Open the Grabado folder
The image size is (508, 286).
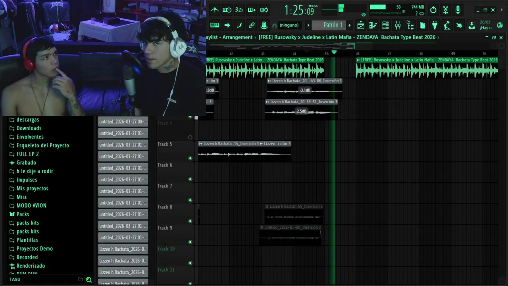coord(23,162)
